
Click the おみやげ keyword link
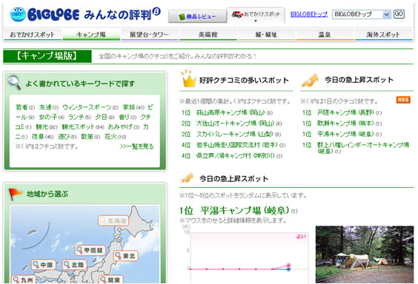tap(120, 127)
